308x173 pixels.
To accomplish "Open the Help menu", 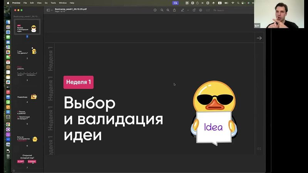I will coord(72,3).
